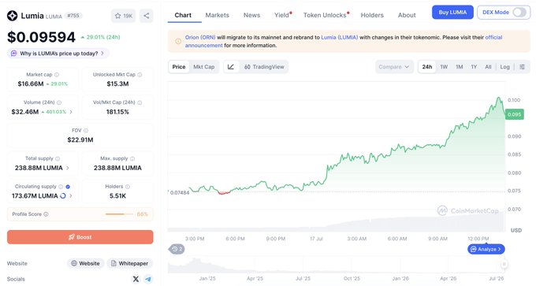The image size is (536, 286).
Task: Switch to line chart icon
Action: (231, 67)
